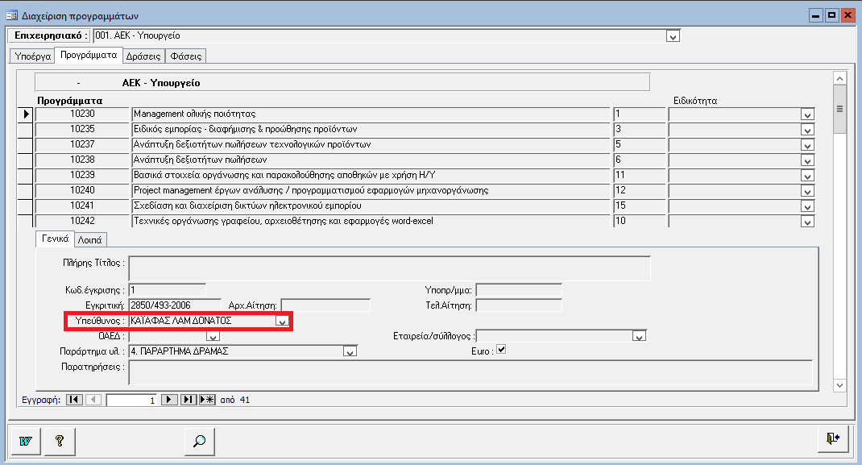Click the Πλήρης Τίτλος text field

point(389,268)
